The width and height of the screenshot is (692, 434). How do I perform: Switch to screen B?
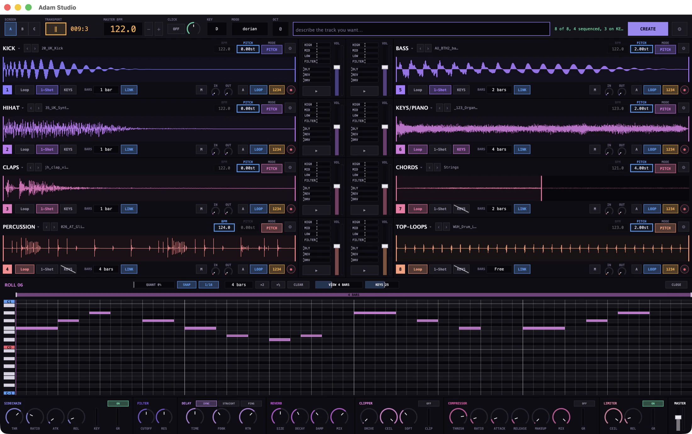point(22,29)
